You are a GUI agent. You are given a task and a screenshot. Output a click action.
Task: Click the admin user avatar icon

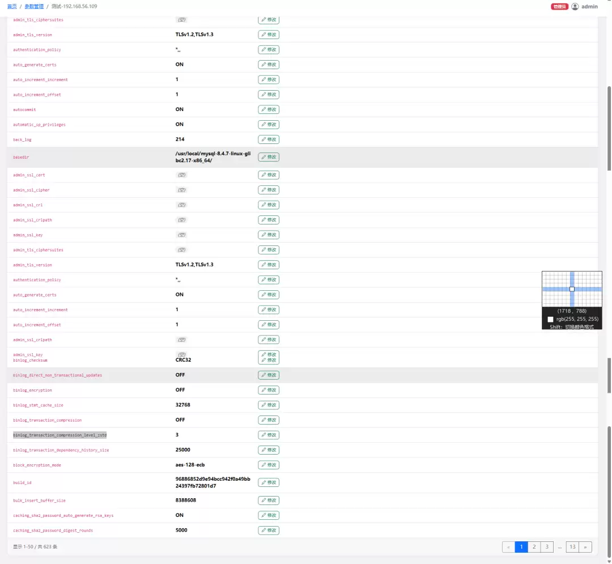(575, 7)
